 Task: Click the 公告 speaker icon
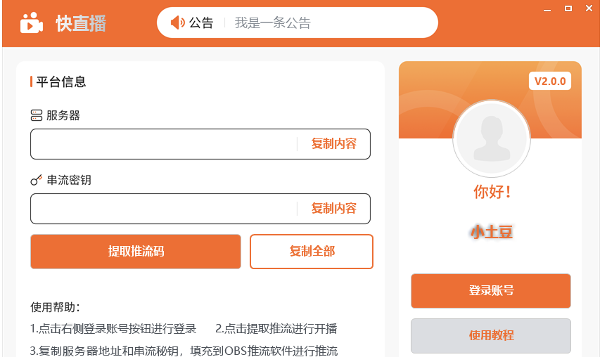(178, 22)
